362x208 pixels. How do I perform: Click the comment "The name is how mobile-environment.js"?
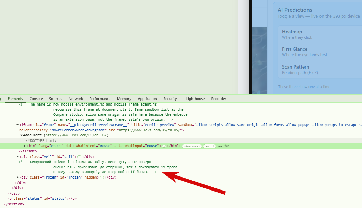pos(104,112)
